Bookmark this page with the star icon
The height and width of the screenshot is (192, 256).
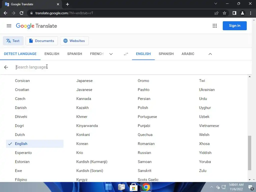224,13
